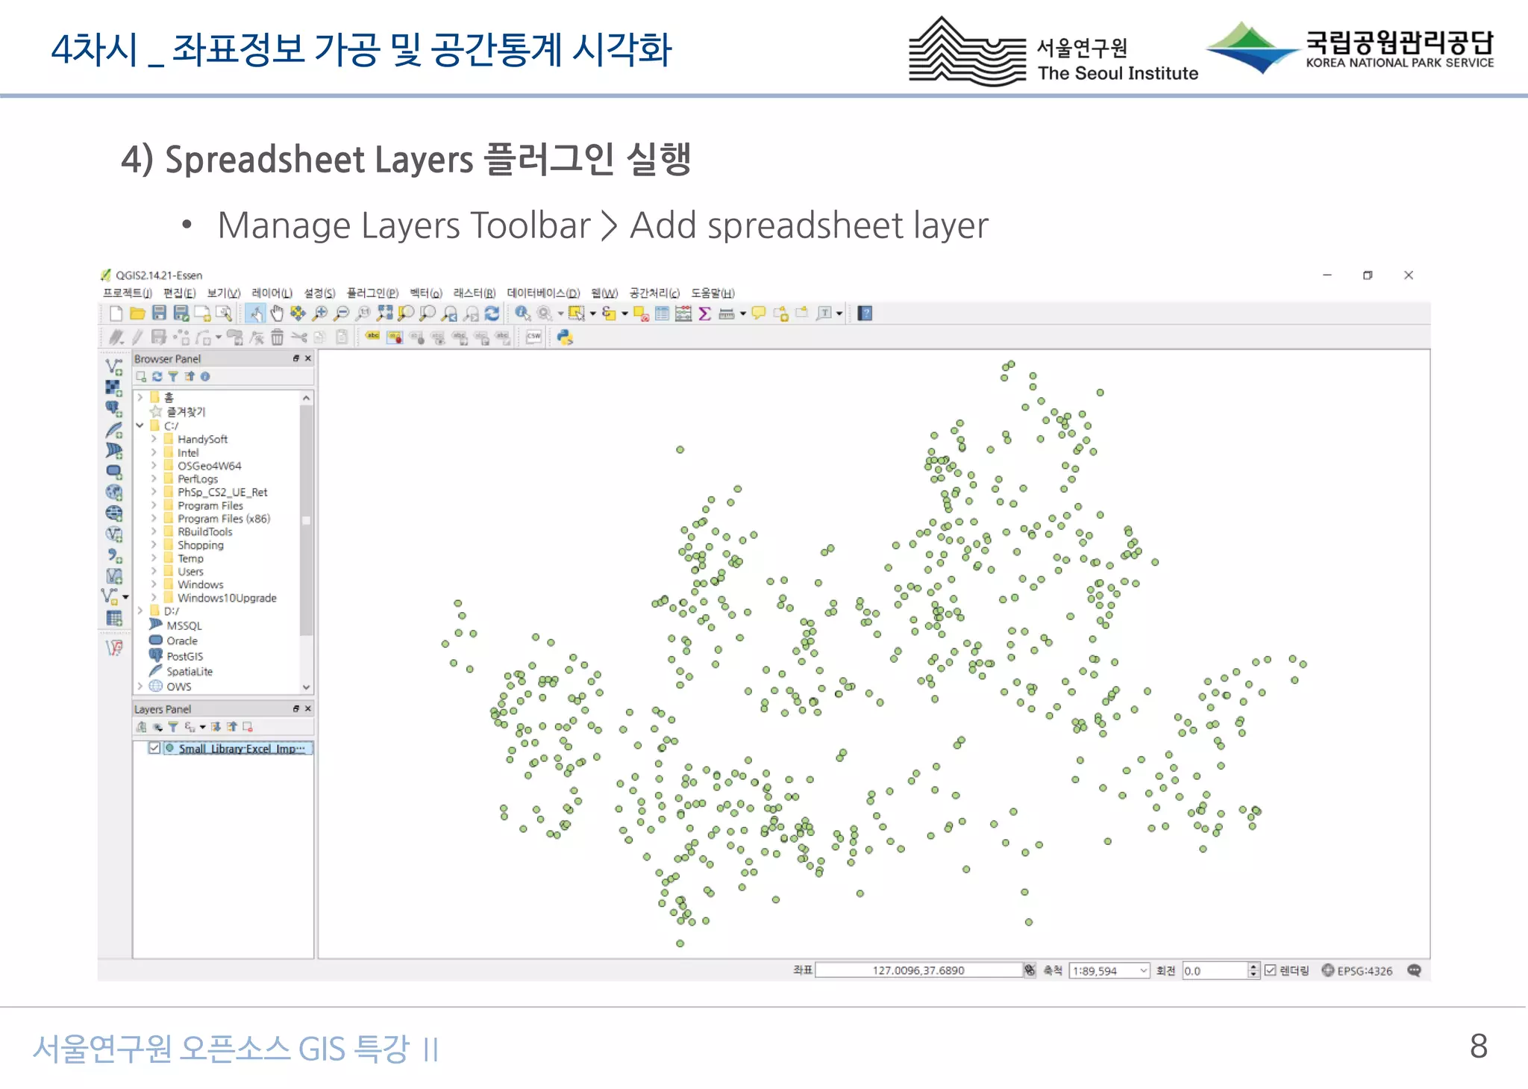Screen dimensions: 1528x1089
Task: Click Add Raster Layer icon
Action: point(113,387)
